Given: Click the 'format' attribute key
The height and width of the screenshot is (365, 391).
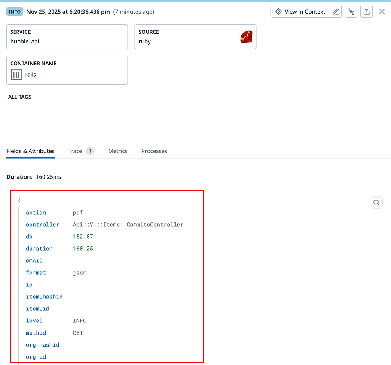Looking at the screenshot, I should 36,273.
